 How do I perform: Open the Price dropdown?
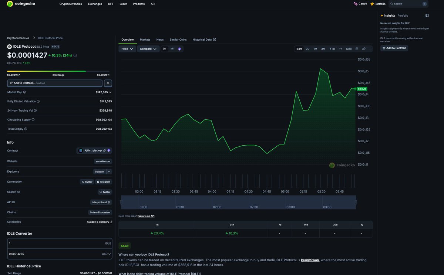click(127, 49)
